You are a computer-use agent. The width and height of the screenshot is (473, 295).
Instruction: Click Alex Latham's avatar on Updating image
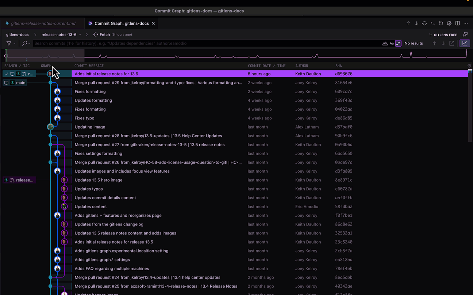pyautogui.click(x=50, y=127)
